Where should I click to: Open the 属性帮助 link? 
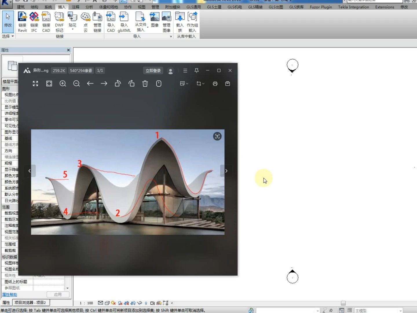pos(10,294)
